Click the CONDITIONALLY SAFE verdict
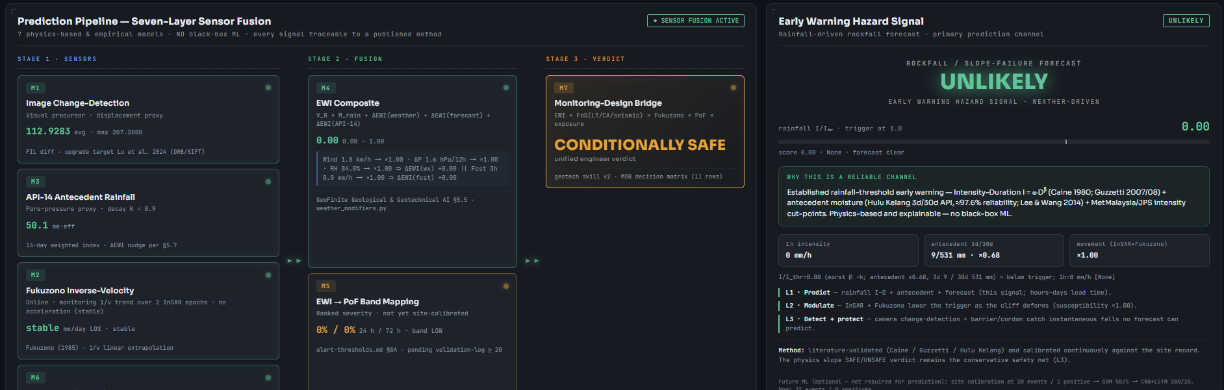1224x390 pixels. pyautogui.click(x=640, y=145)
